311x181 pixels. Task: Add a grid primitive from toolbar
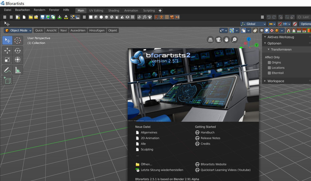(x=133, y=17)
